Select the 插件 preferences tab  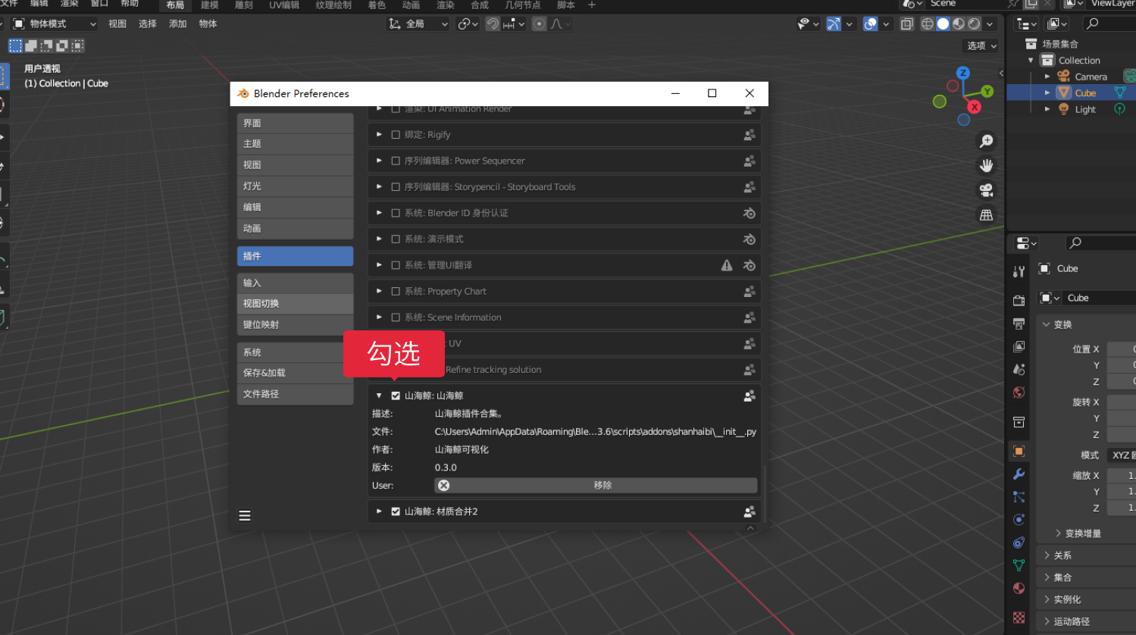(x=295, y=256)
